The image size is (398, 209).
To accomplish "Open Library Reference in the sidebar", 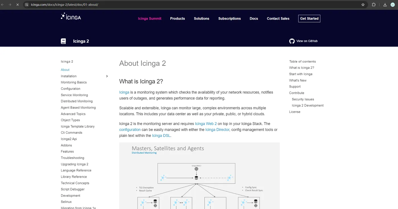I will [x=74, y=177].
